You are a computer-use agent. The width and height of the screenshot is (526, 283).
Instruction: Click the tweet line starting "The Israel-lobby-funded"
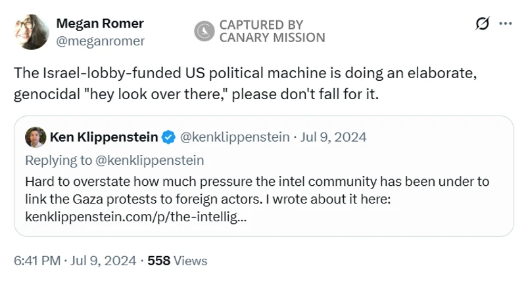pos(243,73)
